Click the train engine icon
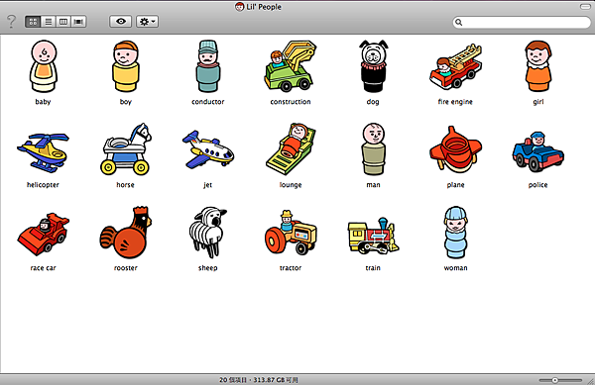595x385 pixels. (374, 236)
